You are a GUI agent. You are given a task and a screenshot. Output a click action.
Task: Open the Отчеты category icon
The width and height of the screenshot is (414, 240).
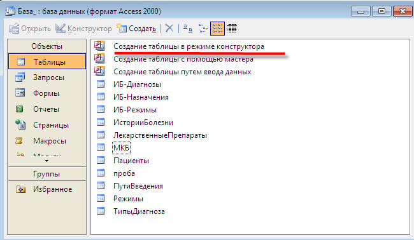click(x=20, y=109)
